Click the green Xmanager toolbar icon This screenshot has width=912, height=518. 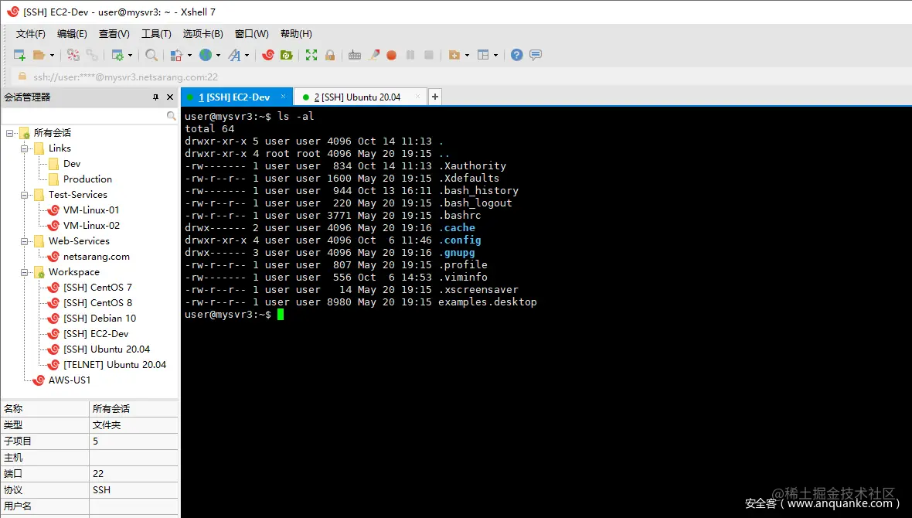click(287, 56)
